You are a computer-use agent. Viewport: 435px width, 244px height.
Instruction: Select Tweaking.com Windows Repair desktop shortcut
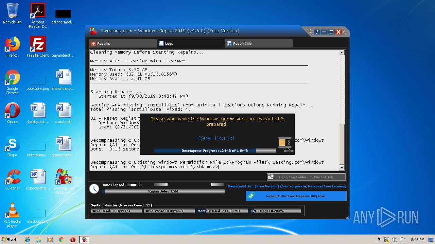(x=63, y=182)
